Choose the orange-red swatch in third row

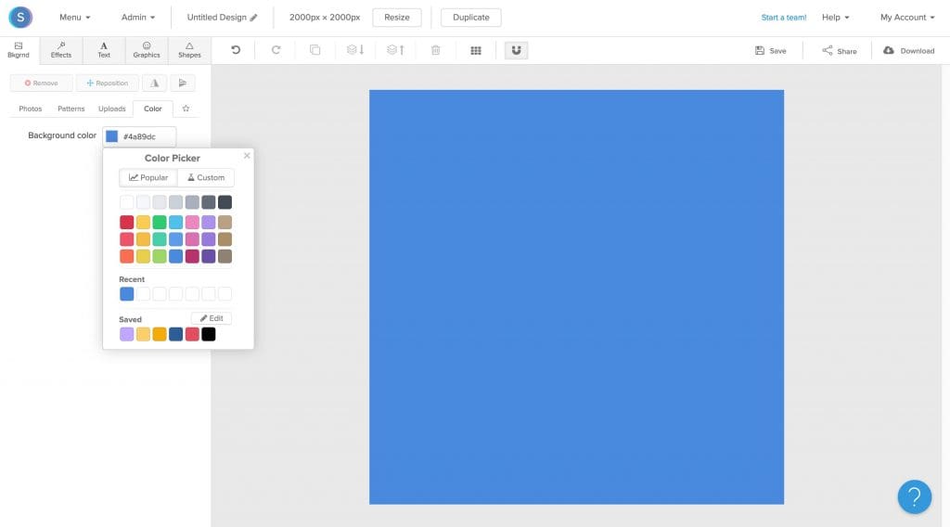[x=126, y=256]
